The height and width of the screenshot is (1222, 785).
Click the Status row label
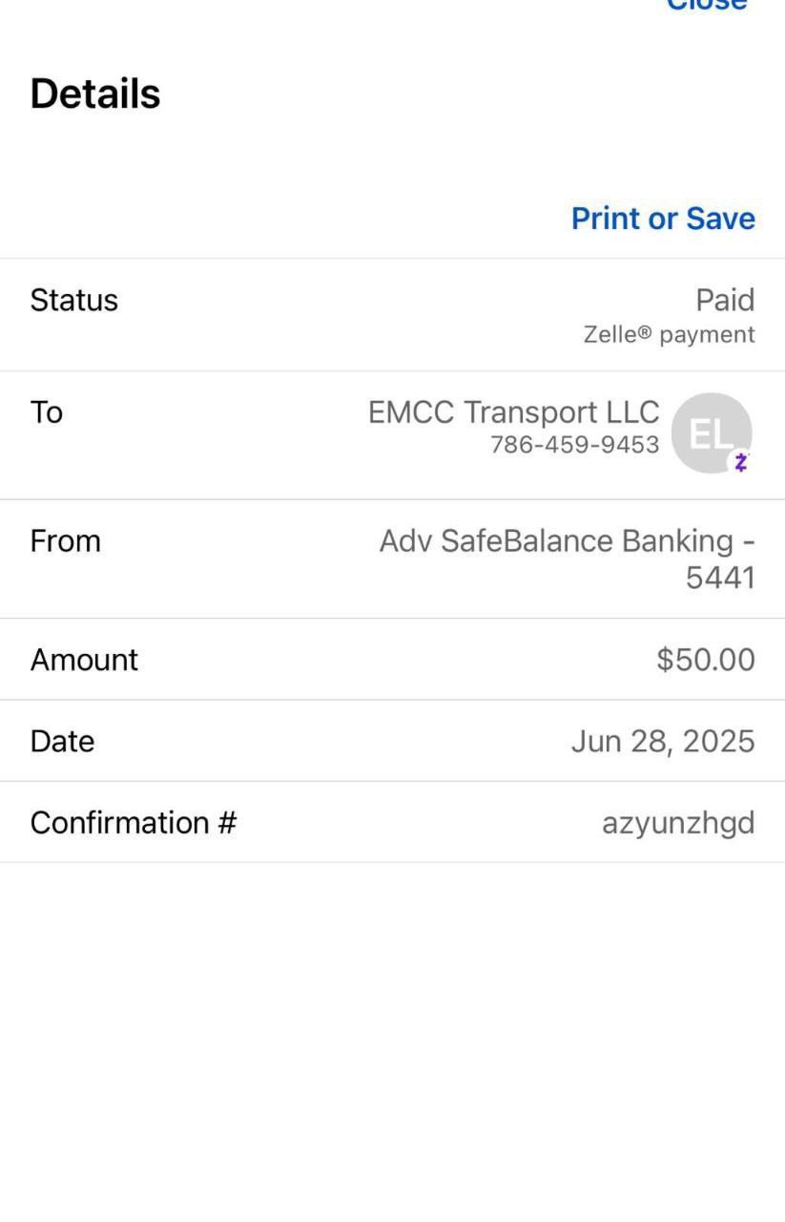pyautogui.click(x=74, y=301)
